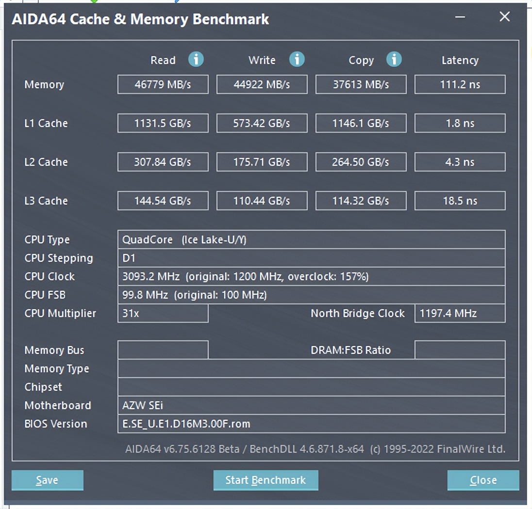
Task: Click the L1 Cache Read result
Action: (163, 123)
